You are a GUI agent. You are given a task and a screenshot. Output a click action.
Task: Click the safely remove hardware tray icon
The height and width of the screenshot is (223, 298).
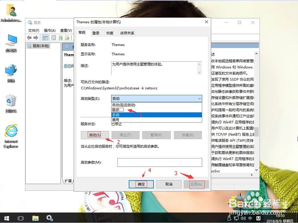[229, 219]
